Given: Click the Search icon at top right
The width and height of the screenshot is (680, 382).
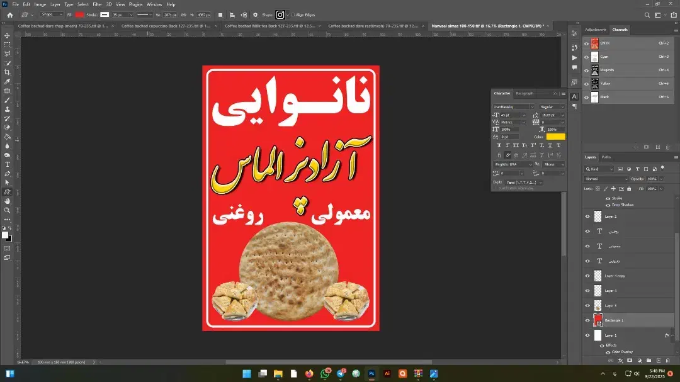Looking at the screenshot, I should [x=647, y=14].
